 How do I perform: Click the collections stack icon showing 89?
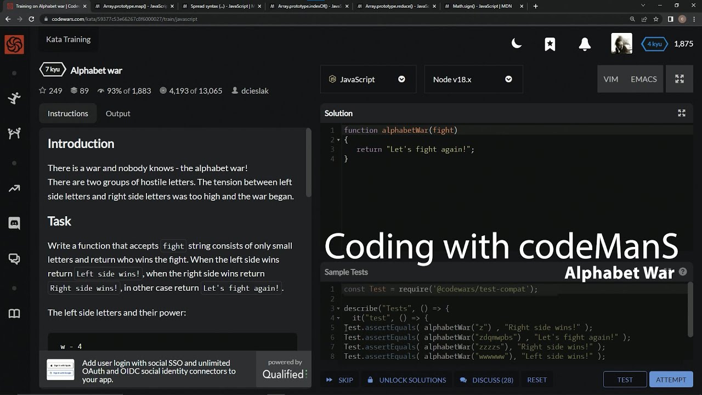pos(80,91)
